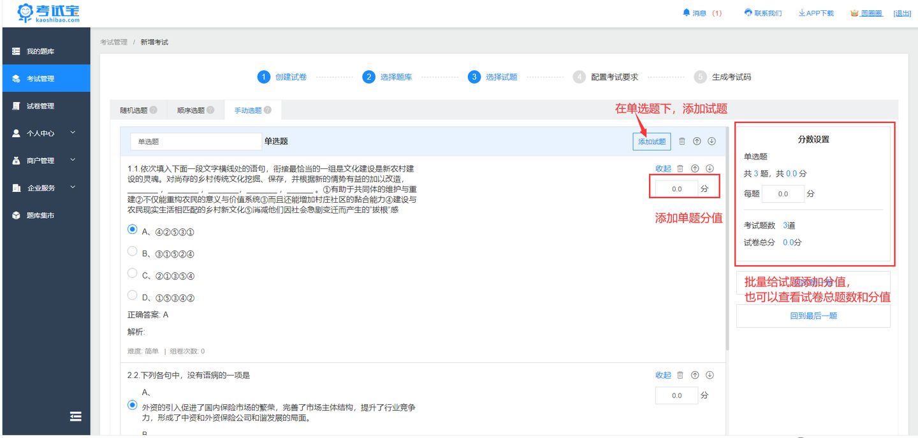
Task: Delete the 单选题 question group via trash icon
Action: pos(681,141)
